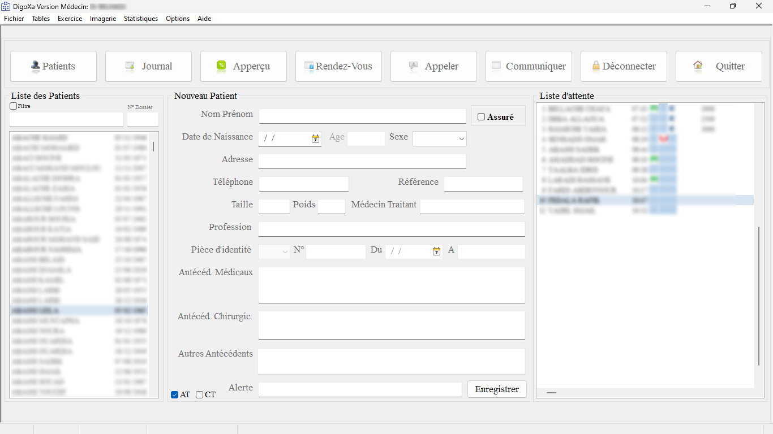Uncheck the AT checkbox
Image resolution: width=773 pixels, height=434 pixels.
tap(175, 395)
